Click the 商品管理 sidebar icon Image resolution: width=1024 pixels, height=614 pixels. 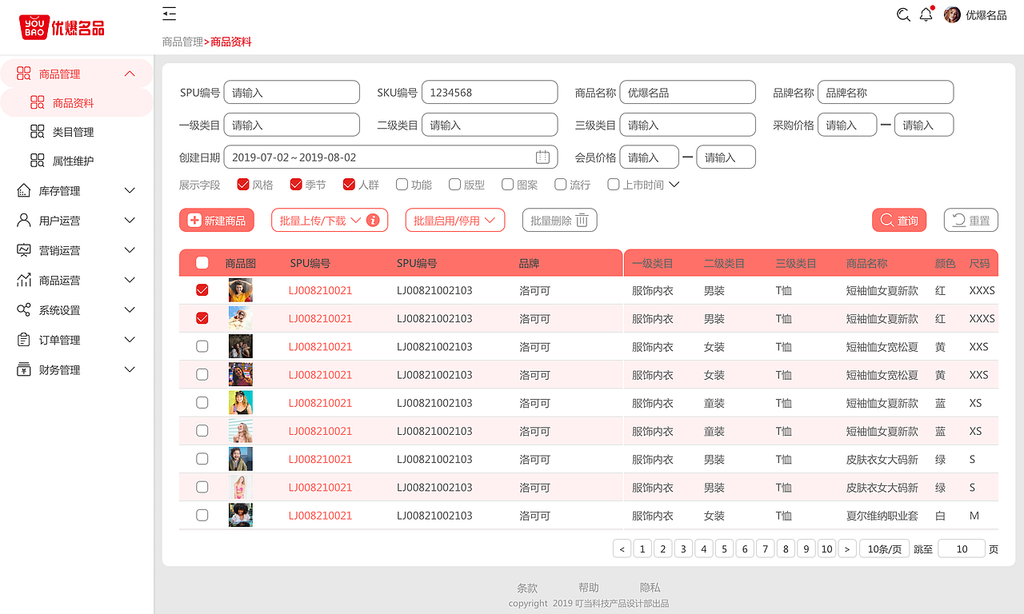(23, 74)
